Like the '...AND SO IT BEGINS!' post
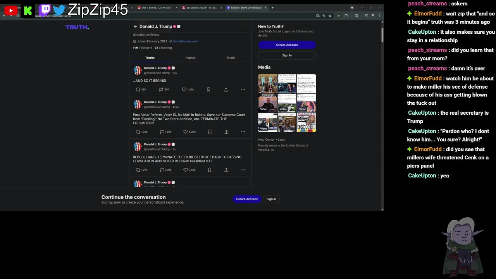This screenshot has width=496, height=279. pyautogui.click(x=184, y=90)
